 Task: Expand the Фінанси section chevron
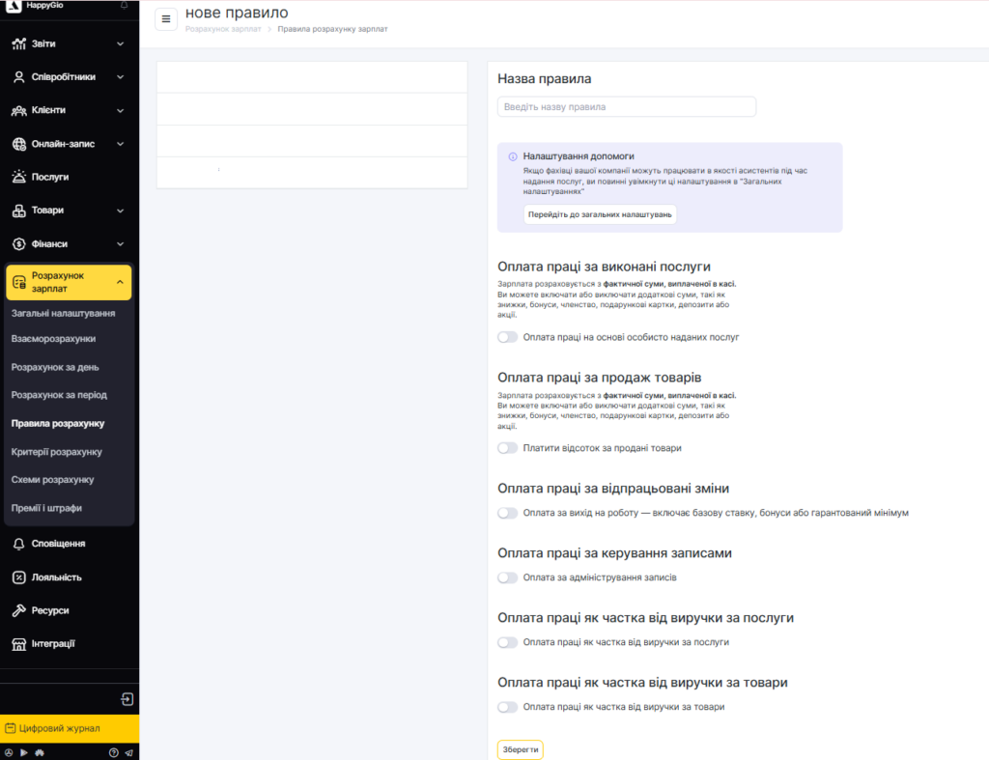(120, 244)
